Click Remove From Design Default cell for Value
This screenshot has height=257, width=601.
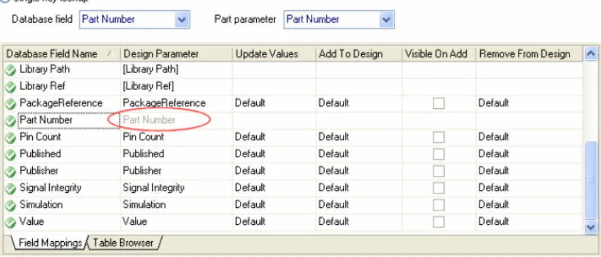529,221
